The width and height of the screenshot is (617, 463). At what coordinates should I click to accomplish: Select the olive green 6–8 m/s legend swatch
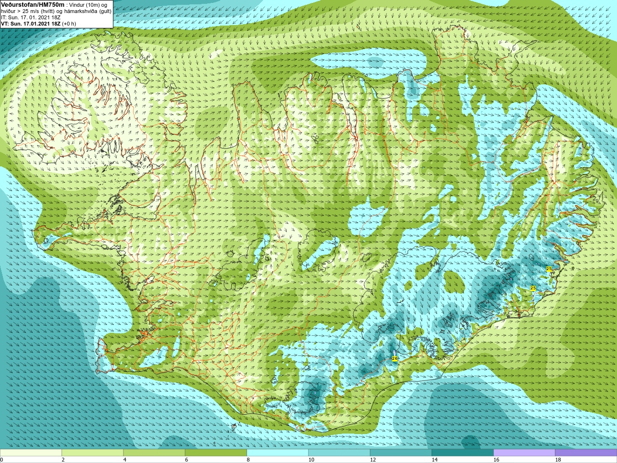pos(216,453)
